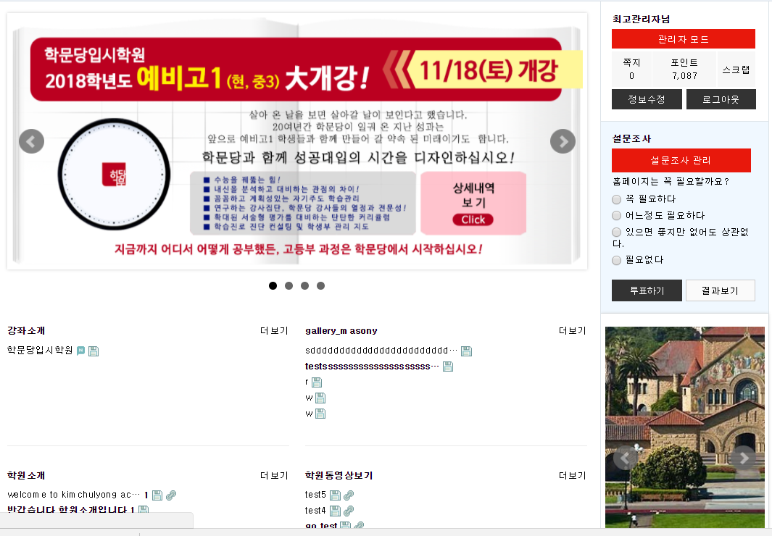Click the next slide arrow on main banner
The image size is (772, 536).
coord(563,141)
